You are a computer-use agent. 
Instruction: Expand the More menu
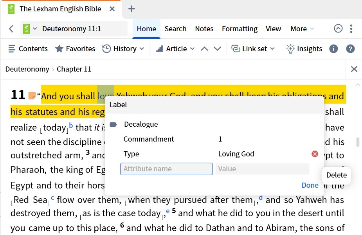302,29
